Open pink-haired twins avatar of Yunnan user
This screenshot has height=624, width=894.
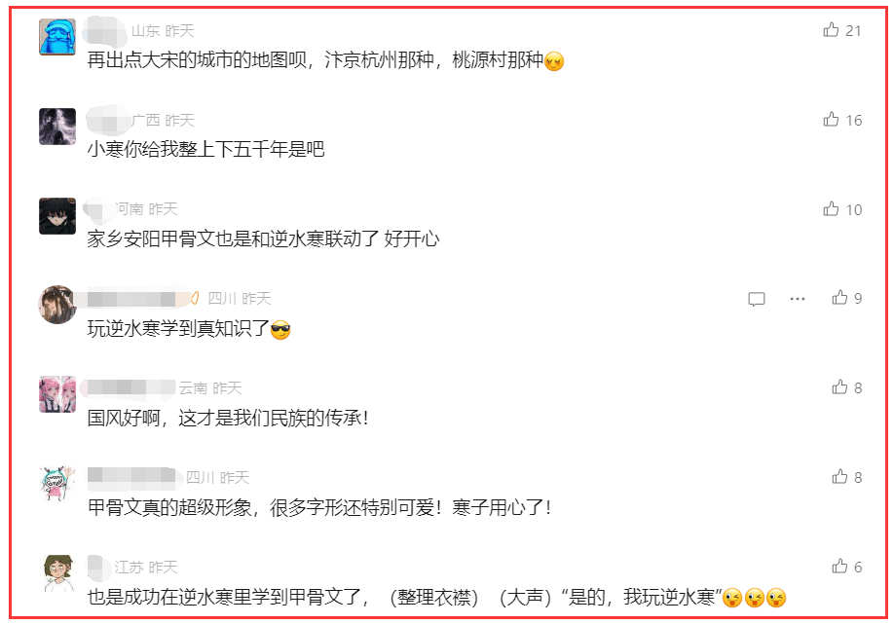(57, 394)
